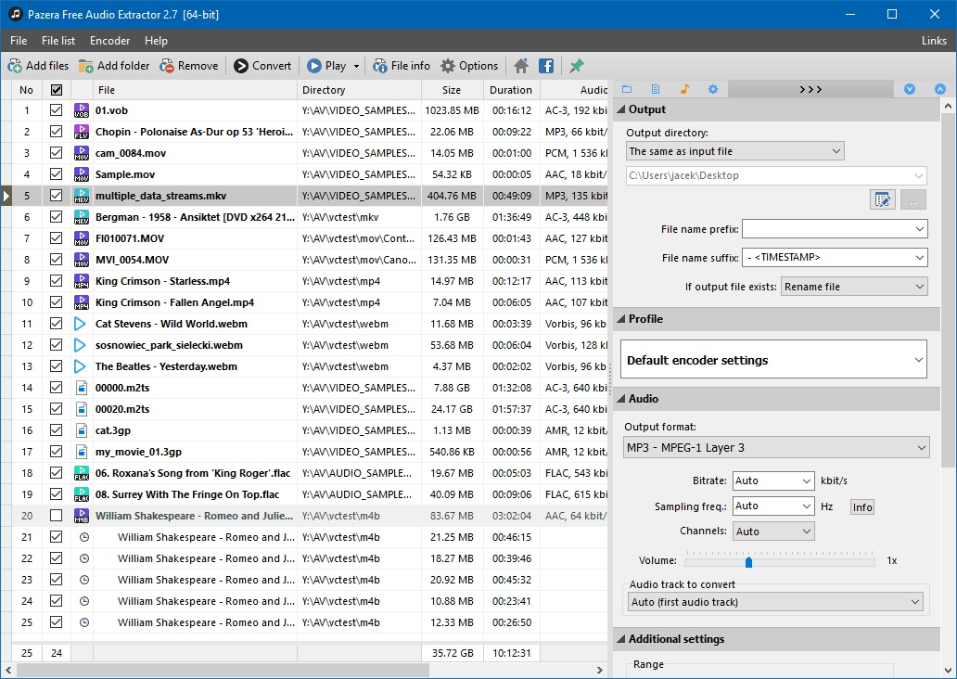Adjust the Volume slider
The width and height of the screenshot is (957, 679).
pos(748,560)
